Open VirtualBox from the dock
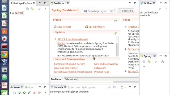 pyautogui.click(x=4, y=62)
